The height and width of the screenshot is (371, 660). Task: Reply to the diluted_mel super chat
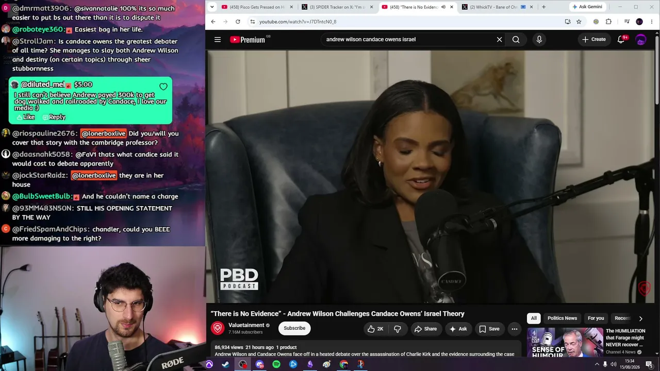click(x=54, y=117)
